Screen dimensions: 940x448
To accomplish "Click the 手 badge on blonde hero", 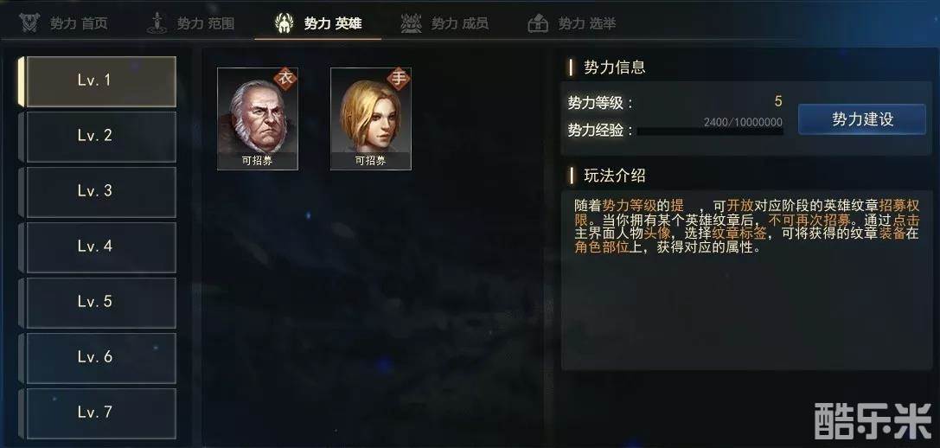I will coord(399,79).
